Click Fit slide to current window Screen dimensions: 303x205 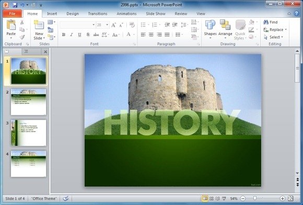290,198
